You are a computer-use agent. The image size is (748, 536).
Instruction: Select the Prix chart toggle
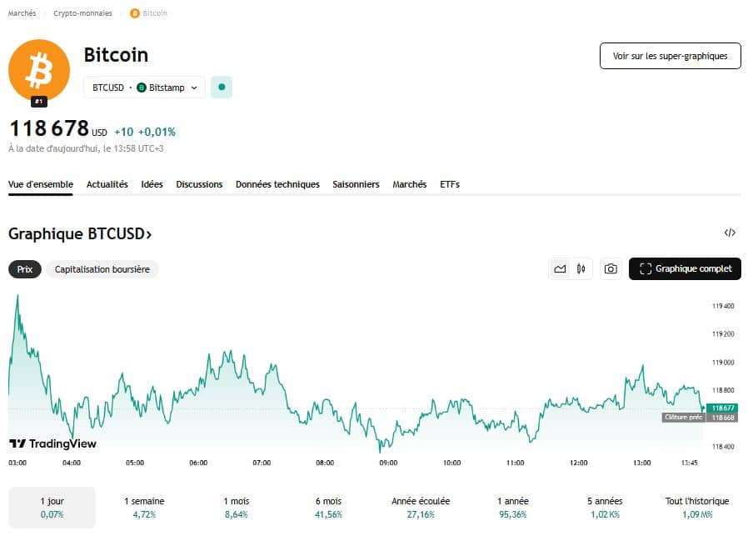click(x=25, y=269)
